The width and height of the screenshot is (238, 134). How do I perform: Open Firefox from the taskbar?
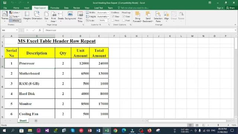[149, 131]
